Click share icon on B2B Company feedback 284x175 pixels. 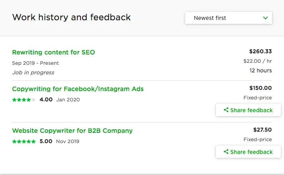226,152
